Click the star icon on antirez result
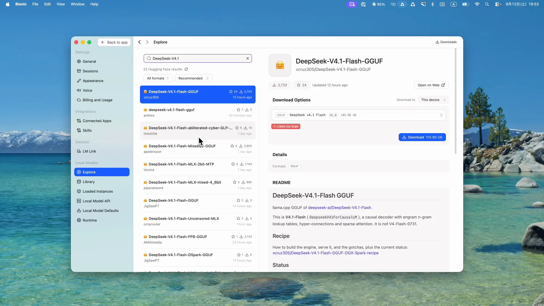 239,110
